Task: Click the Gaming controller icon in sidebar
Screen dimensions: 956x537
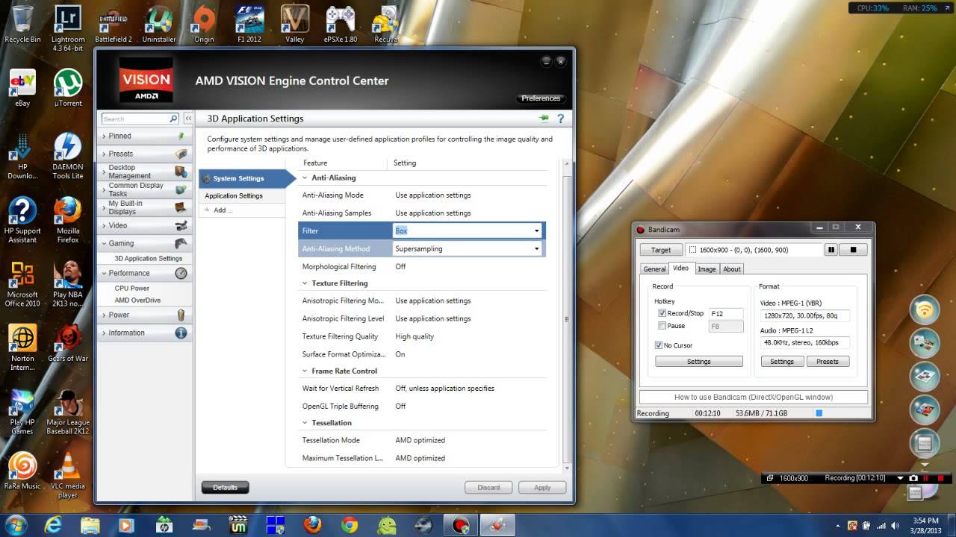Action: [x=181, y=243]
